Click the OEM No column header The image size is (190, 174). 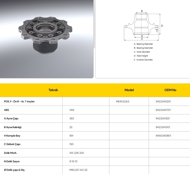pyautogui.click(x=170, y=90)
